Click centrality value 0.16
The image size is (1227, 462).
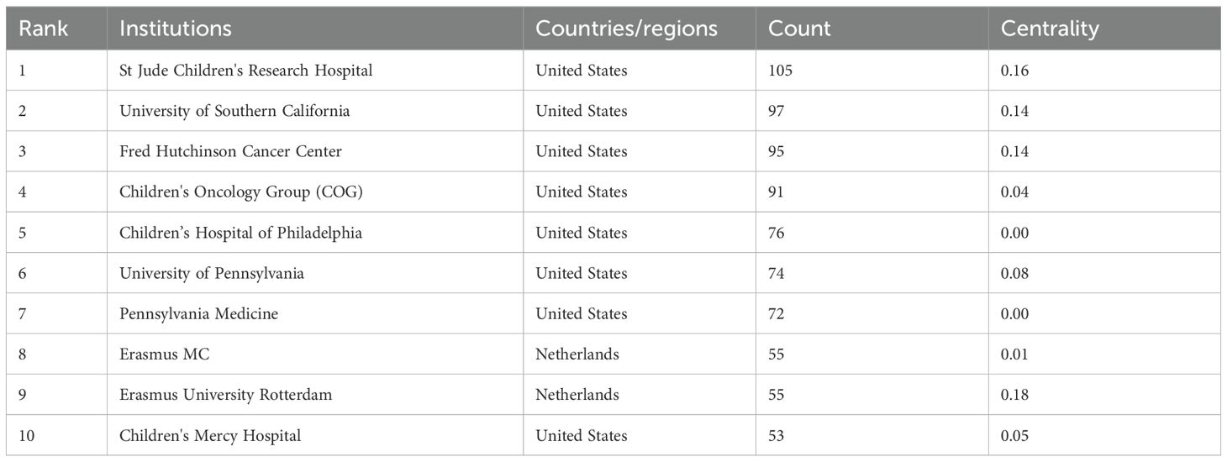pyautogui.click(x=1014, y=71)
